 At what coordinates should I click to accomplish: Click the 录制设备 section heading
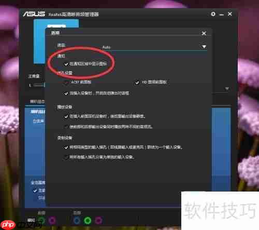[65, 138]
